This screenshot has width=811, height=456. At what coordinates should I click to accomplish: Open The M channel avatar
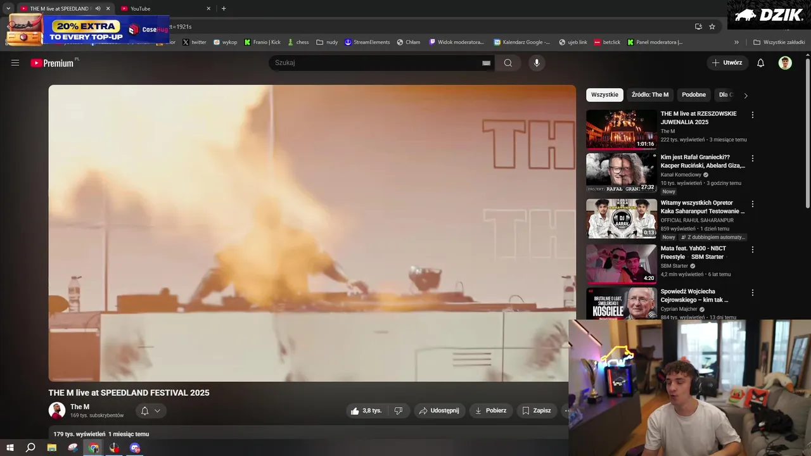[57, 410]
